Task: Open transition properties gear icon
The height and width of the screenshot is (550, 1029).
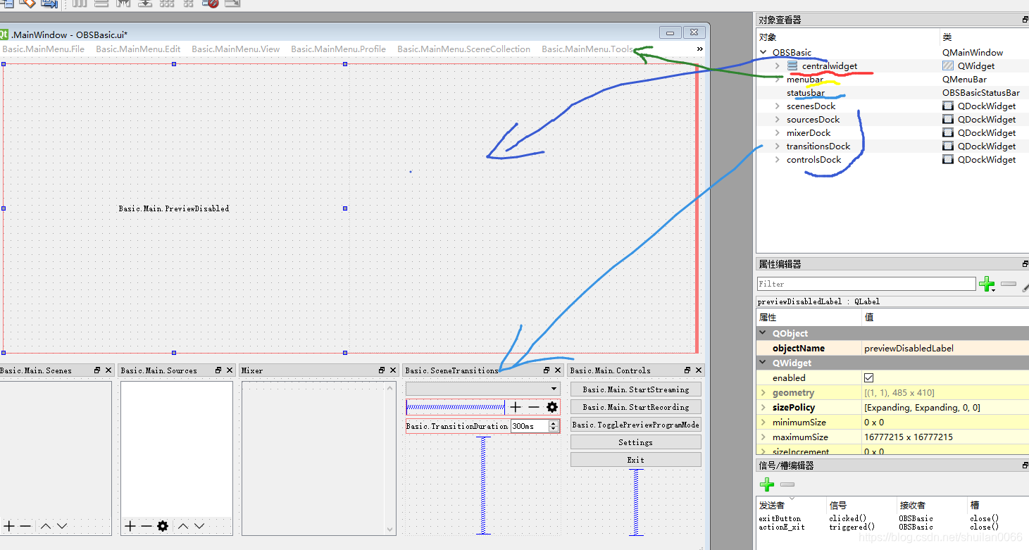Action: click(552, 407)
